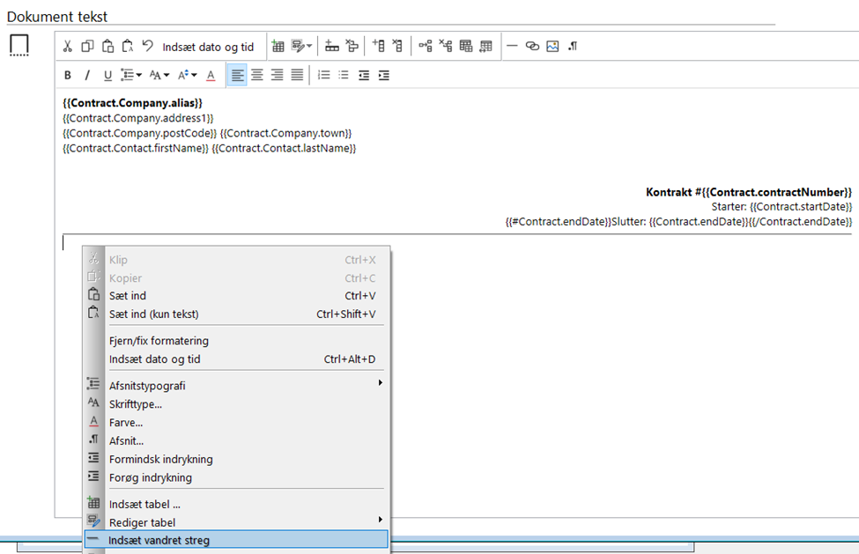The width and height of the screenshot is (859, 554).
Task: Click '{{Contract.Contact.firstName}}' placeholder
Action: [x=136, y=148]
